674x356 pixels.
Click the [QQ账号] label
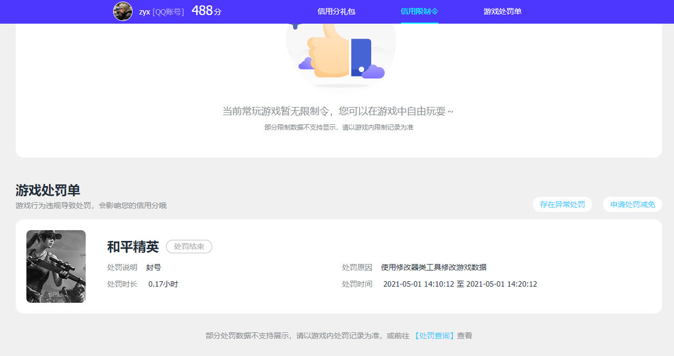tap(168, 12)
